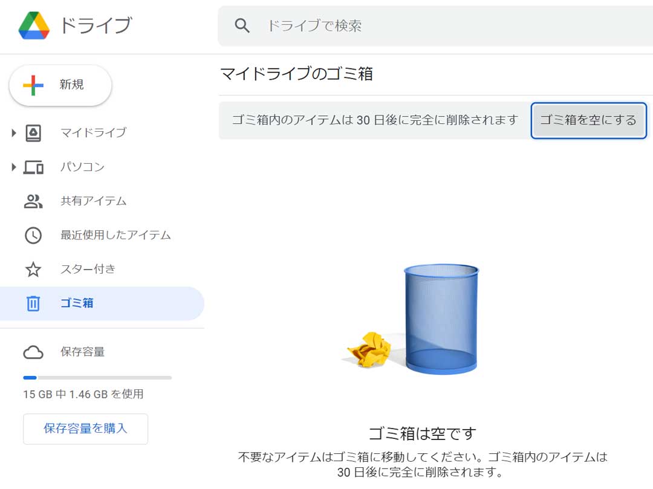Focus the ドライブで検索 search field

(x=435, y=26)
